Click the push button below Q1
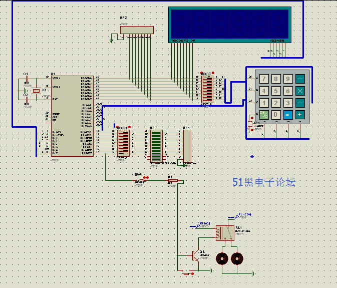The height and width of the screenshot is (288, 337). pyautogui.click(x=187, y=273)
